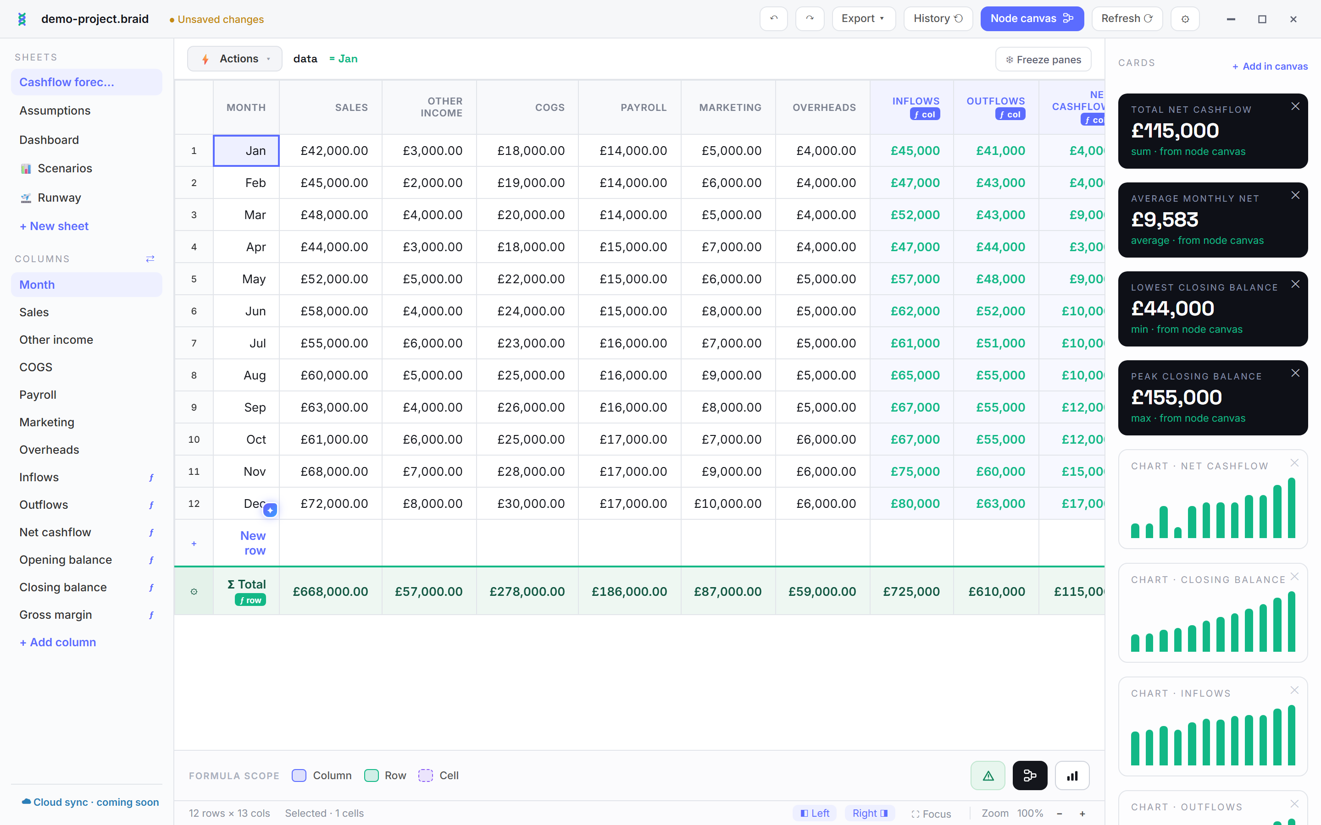Switch to the Scenarios sheet
Screen dimensions: 1321x825
coord(86,169)
